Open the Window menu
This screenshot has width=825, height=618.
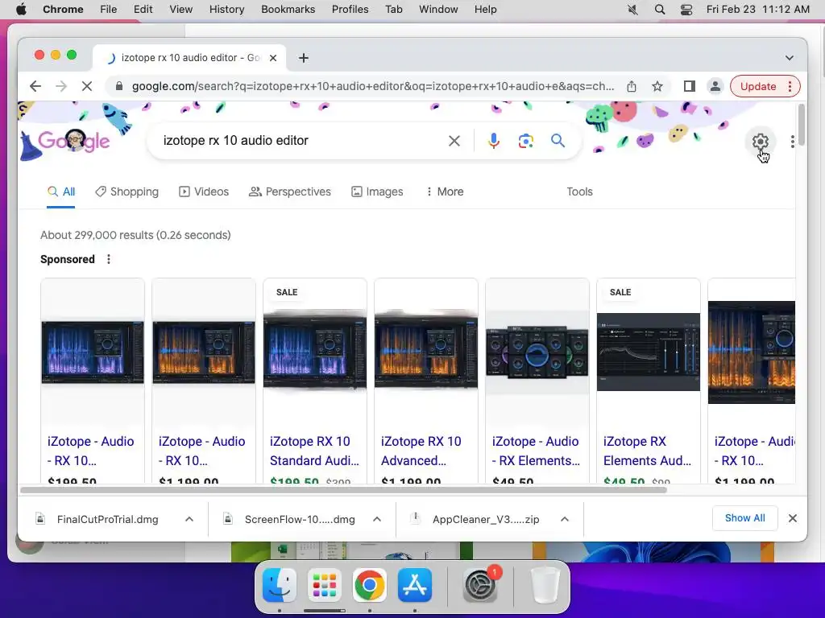point(438,10)
